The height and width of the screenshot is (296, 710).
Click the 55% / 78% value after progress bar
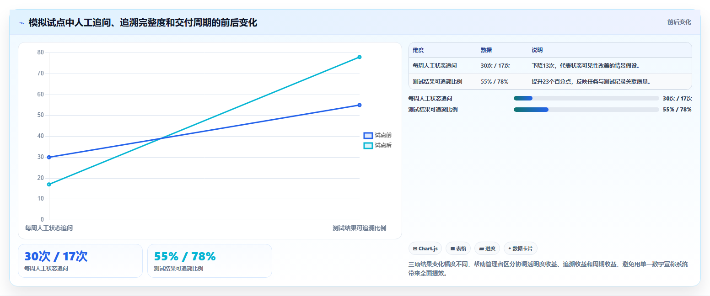pos(677,110)
